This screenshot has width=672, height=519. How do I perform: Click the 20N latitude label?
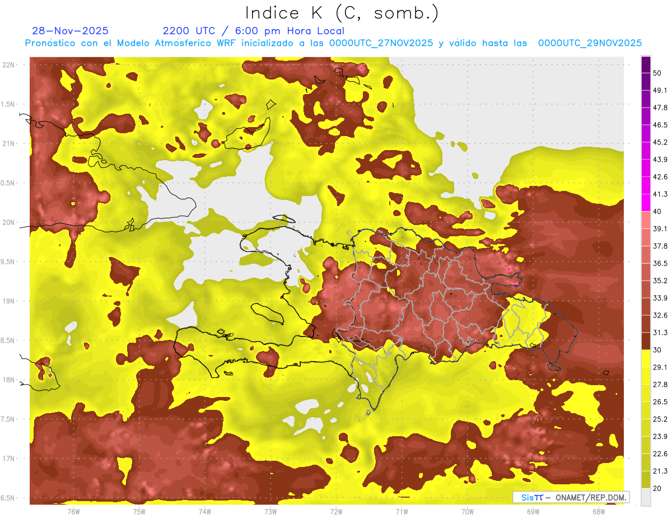[10, 222]
